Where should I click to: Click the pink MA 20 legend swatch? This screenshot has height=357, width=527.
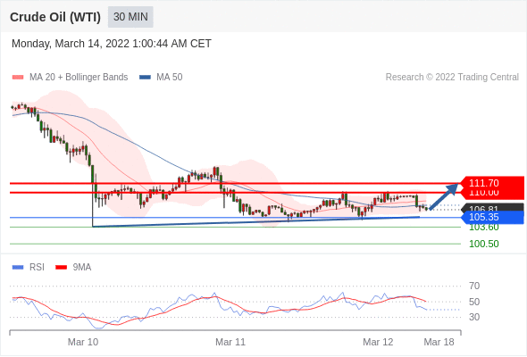click(x=18, y=78)
